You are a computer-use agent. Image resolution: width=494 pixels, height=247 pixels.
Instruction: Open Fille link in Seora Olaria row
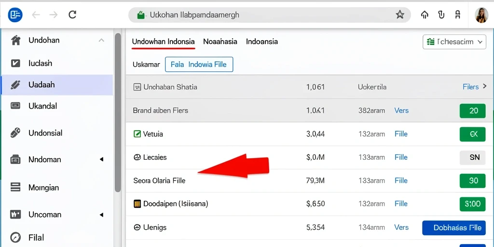(x=401, y=180)
